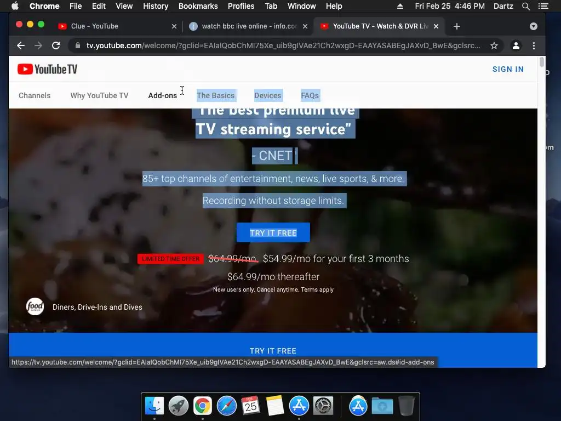Open the Chrome application menu
Image resolution: width=561 pixels, height=421 pixels.
click(x=44, y=6)
